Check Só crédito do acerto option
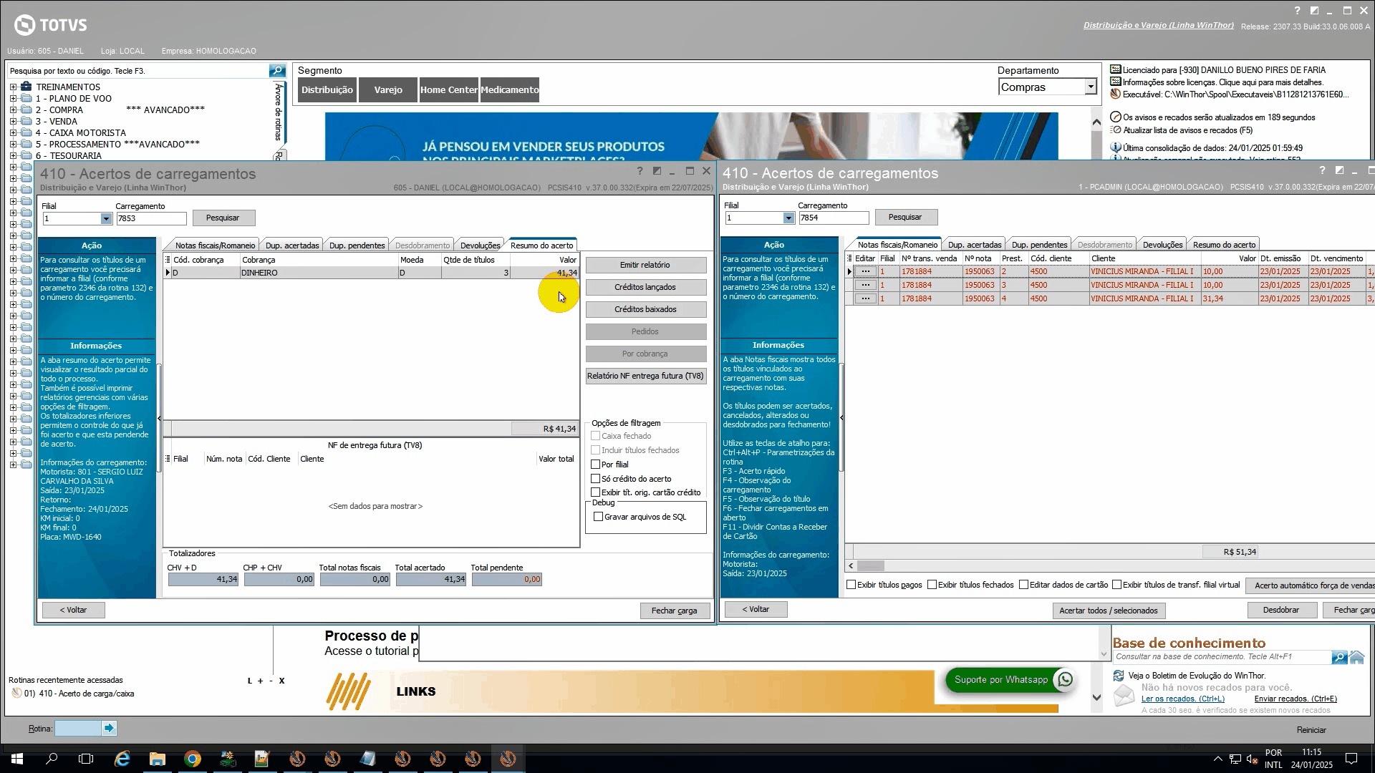This screenshot has width=1375, height=773. pos(595,479)
